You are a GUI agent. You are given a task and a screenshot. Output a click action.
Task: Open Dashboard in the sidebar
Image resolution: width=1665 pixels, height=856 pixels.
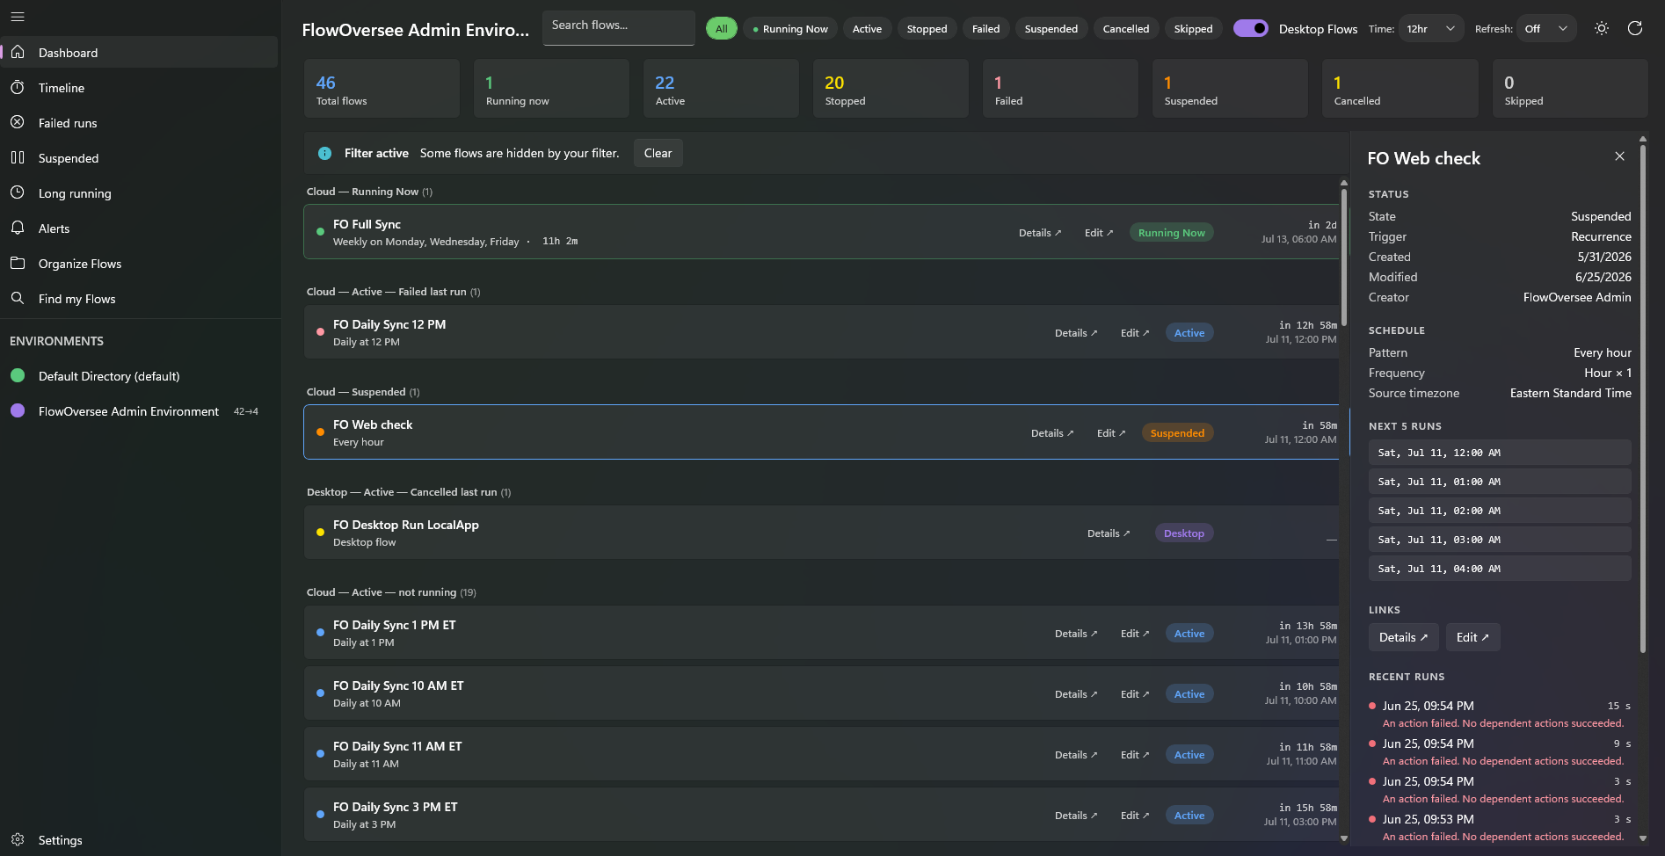(x=139, y=52)
